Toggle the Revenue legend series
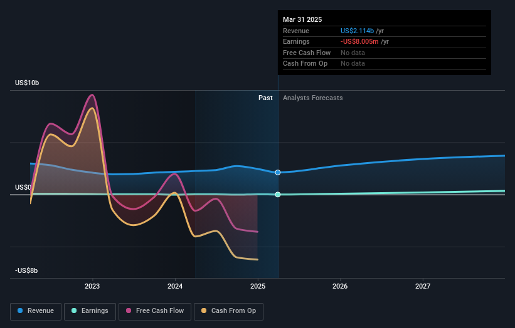The image size is (515, 328). coord(36,311)
